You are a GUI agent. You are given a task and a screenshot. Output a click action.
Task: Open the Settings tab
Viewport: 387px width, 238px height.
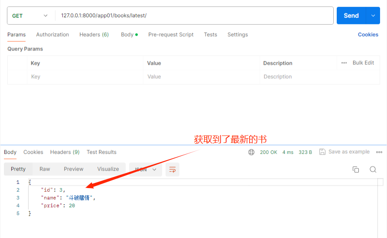(237, 35)
